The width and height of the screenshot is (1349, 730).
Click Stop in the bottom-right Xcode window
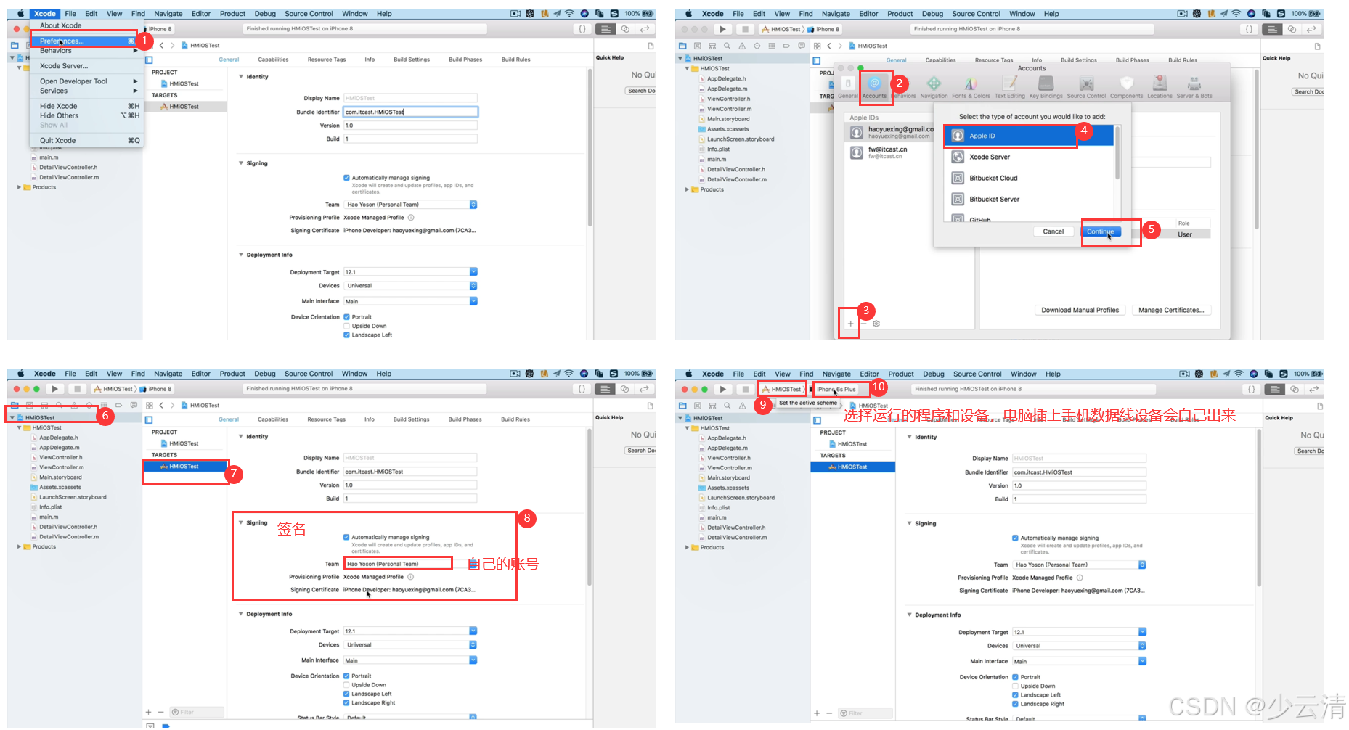(745, 390)
